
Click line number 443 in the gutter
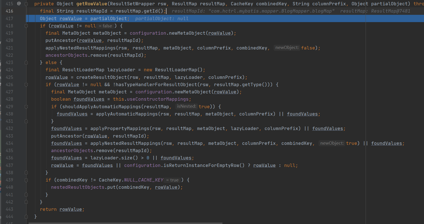point(9,209)
